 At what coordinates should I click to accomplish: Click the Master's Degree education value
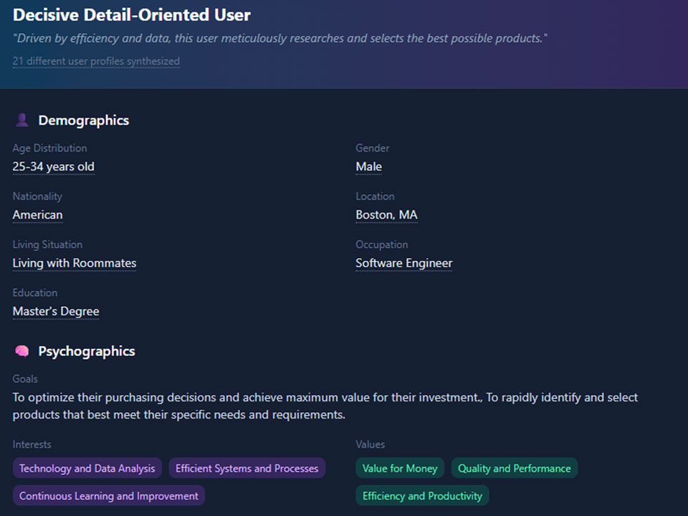[x=56, y=312]
